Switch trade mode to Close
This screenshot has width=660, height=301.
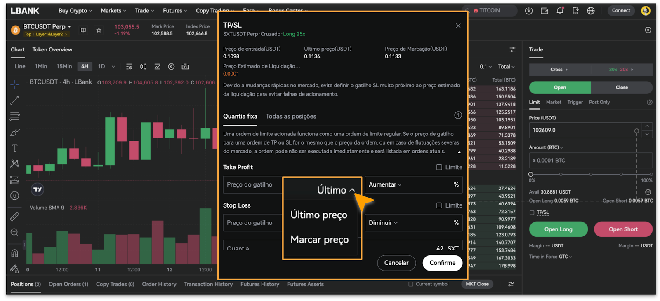622,87
